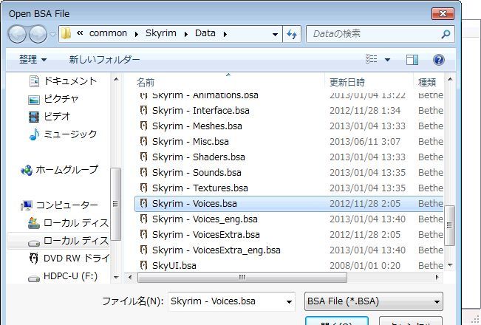Click navigation pane scroll down arrow
481x325 pixels.
116,277
